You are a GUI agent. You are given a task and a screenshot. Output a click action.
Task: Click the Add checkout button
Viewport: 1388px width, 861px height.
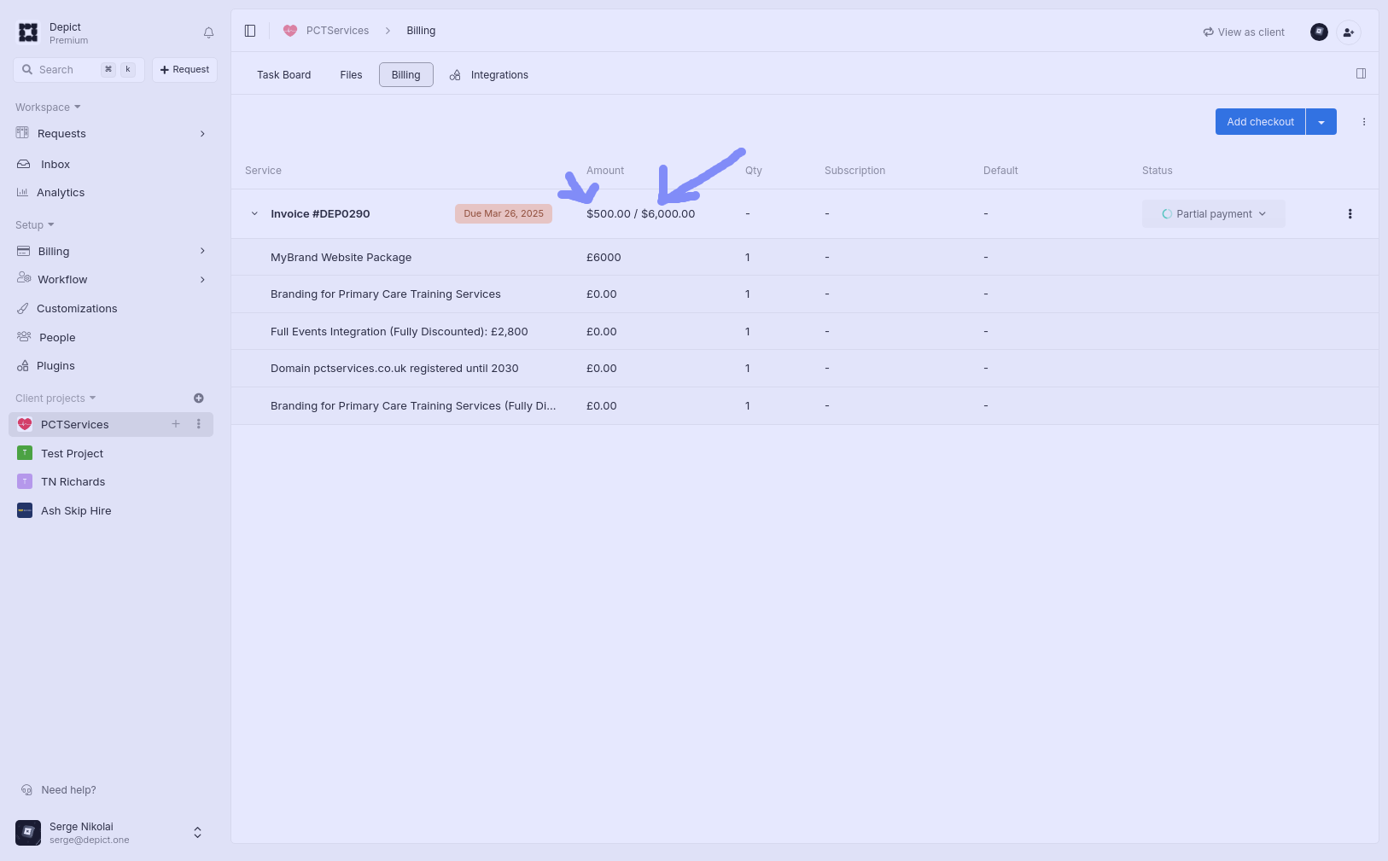[1260, 122]
